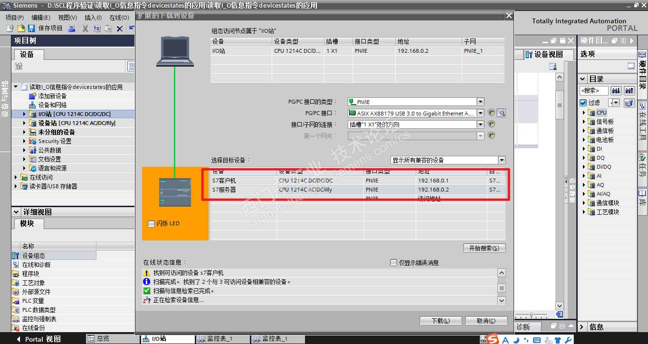Click the hardware catalog 搜索 input field
648x344 pixels.
(x=594, y=90)
